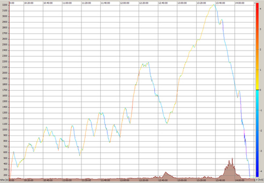The height and width of the screenshot is (183, 264).
Task: Click the tallest brown terrain peak near 13:50
Action: [232, 159]
